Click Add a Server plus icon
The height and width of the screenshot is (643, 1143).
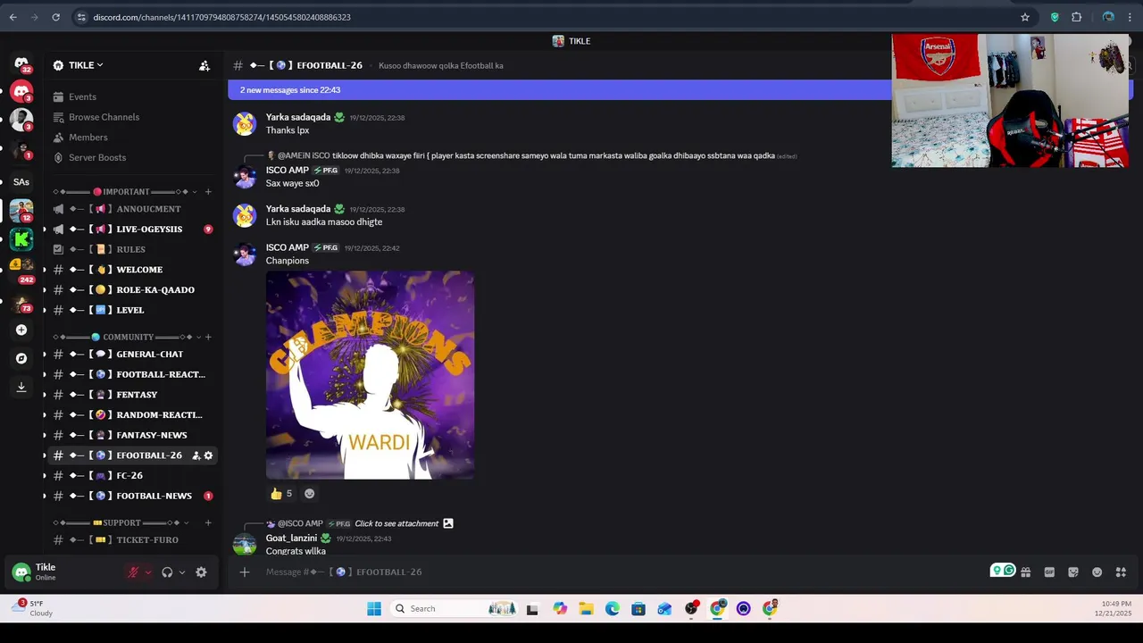tap(21, 330)
